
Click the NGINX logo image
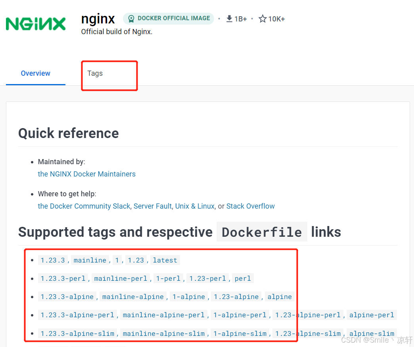[x=36, y=24]
